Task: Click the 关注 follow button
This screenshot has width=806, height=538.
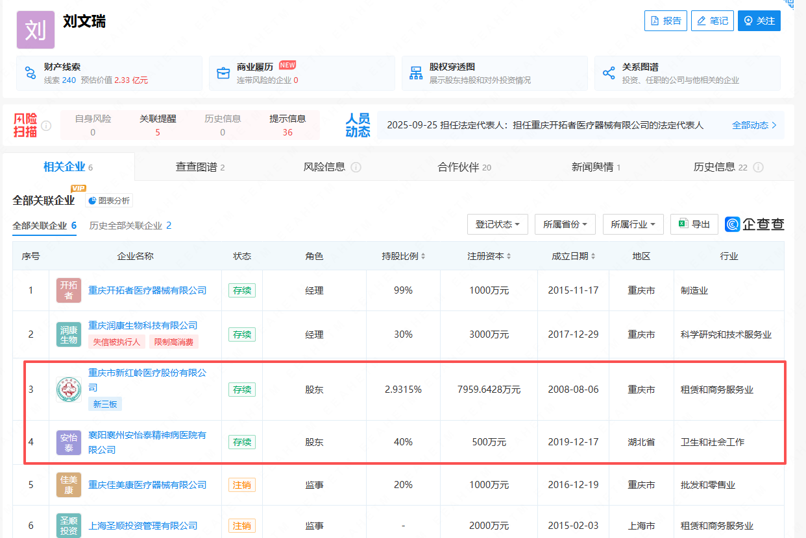Action: click(759, 21)
